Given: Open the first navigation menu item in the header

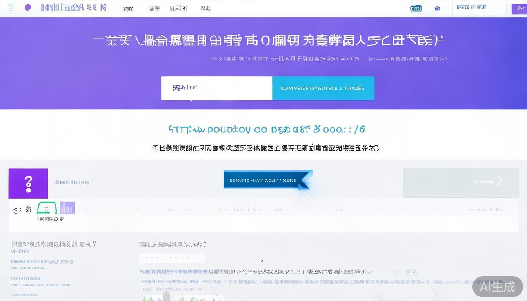Looking at the screenshot, I should coord(127,8).
